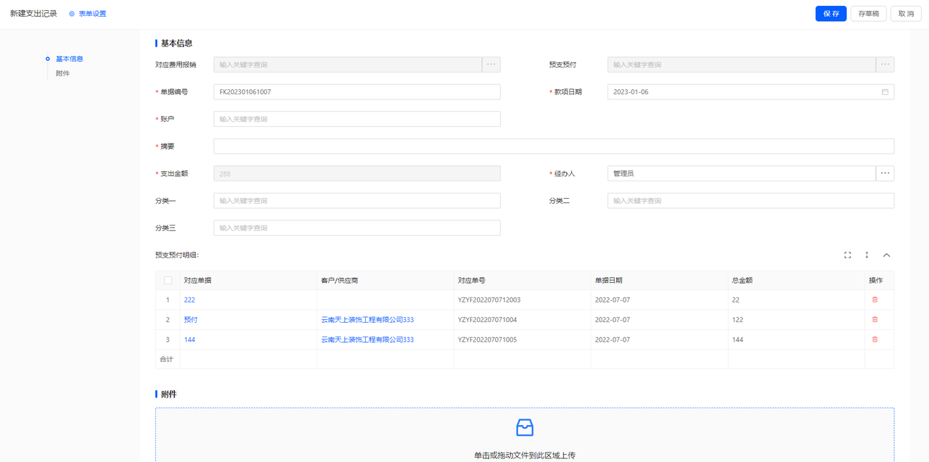Image resolution: width=929 pixels, height=462 pixels.
Task: Click the 对应单据 column header
Action: pyautogui.click(x=248, y=280)
